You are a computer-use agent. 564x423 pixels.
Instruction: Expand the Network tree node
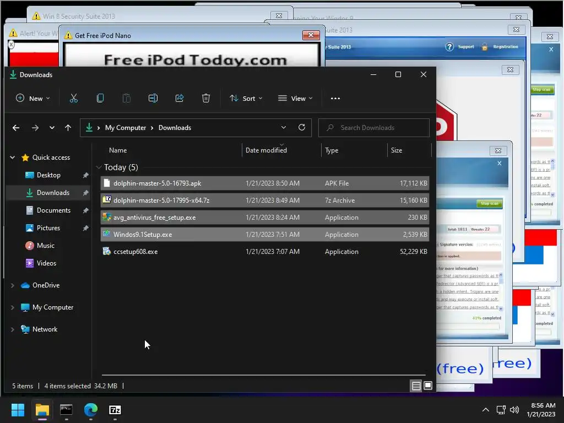click(x=12, y=329)
